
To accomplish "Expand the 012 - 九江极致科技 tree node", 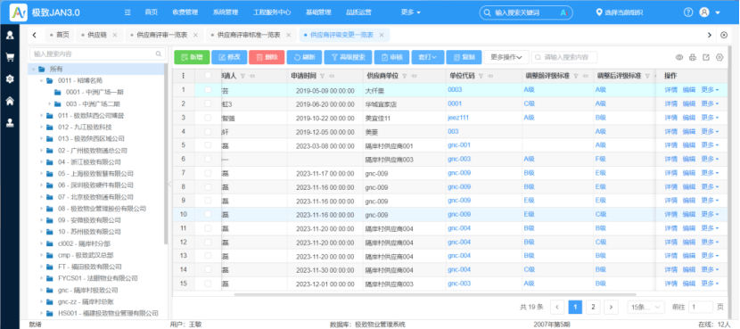I will [42, 127].
